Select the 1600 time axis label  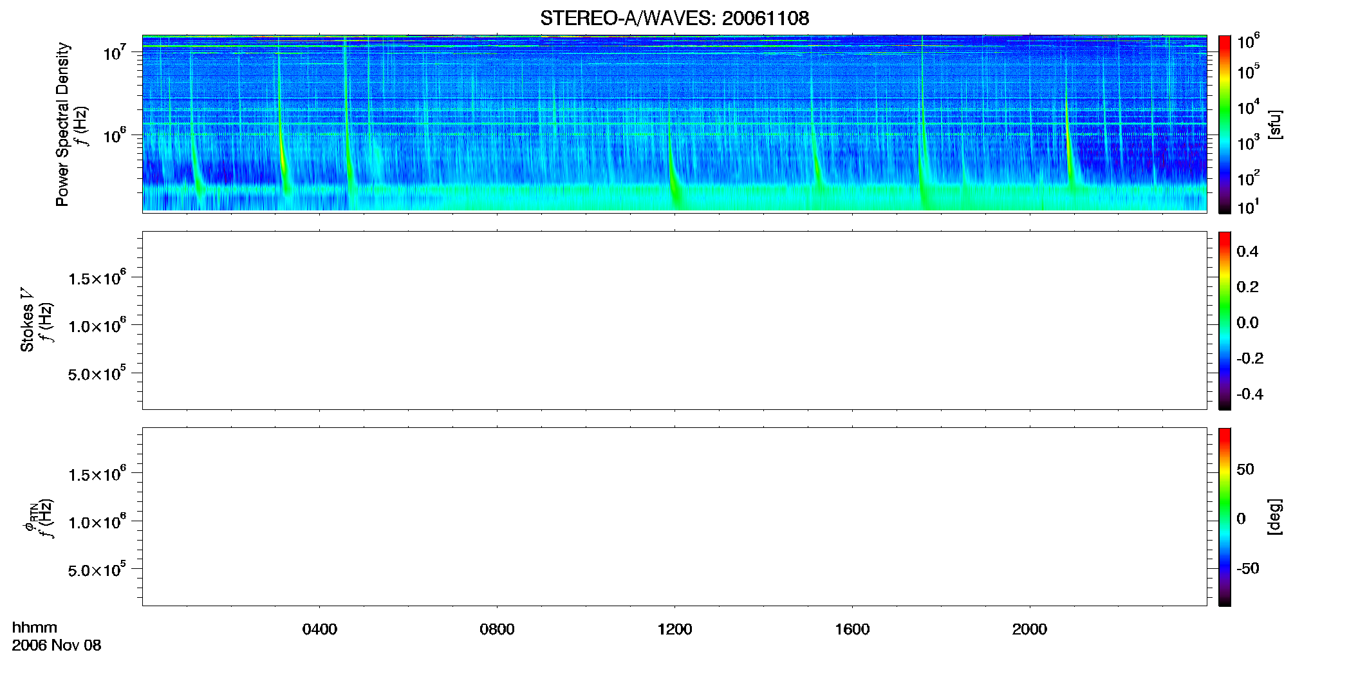pyautogui.click(x=852, y=629)
